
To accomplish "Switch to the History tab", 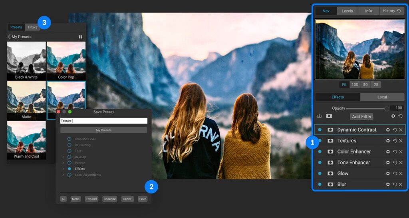I will point(391,11).
